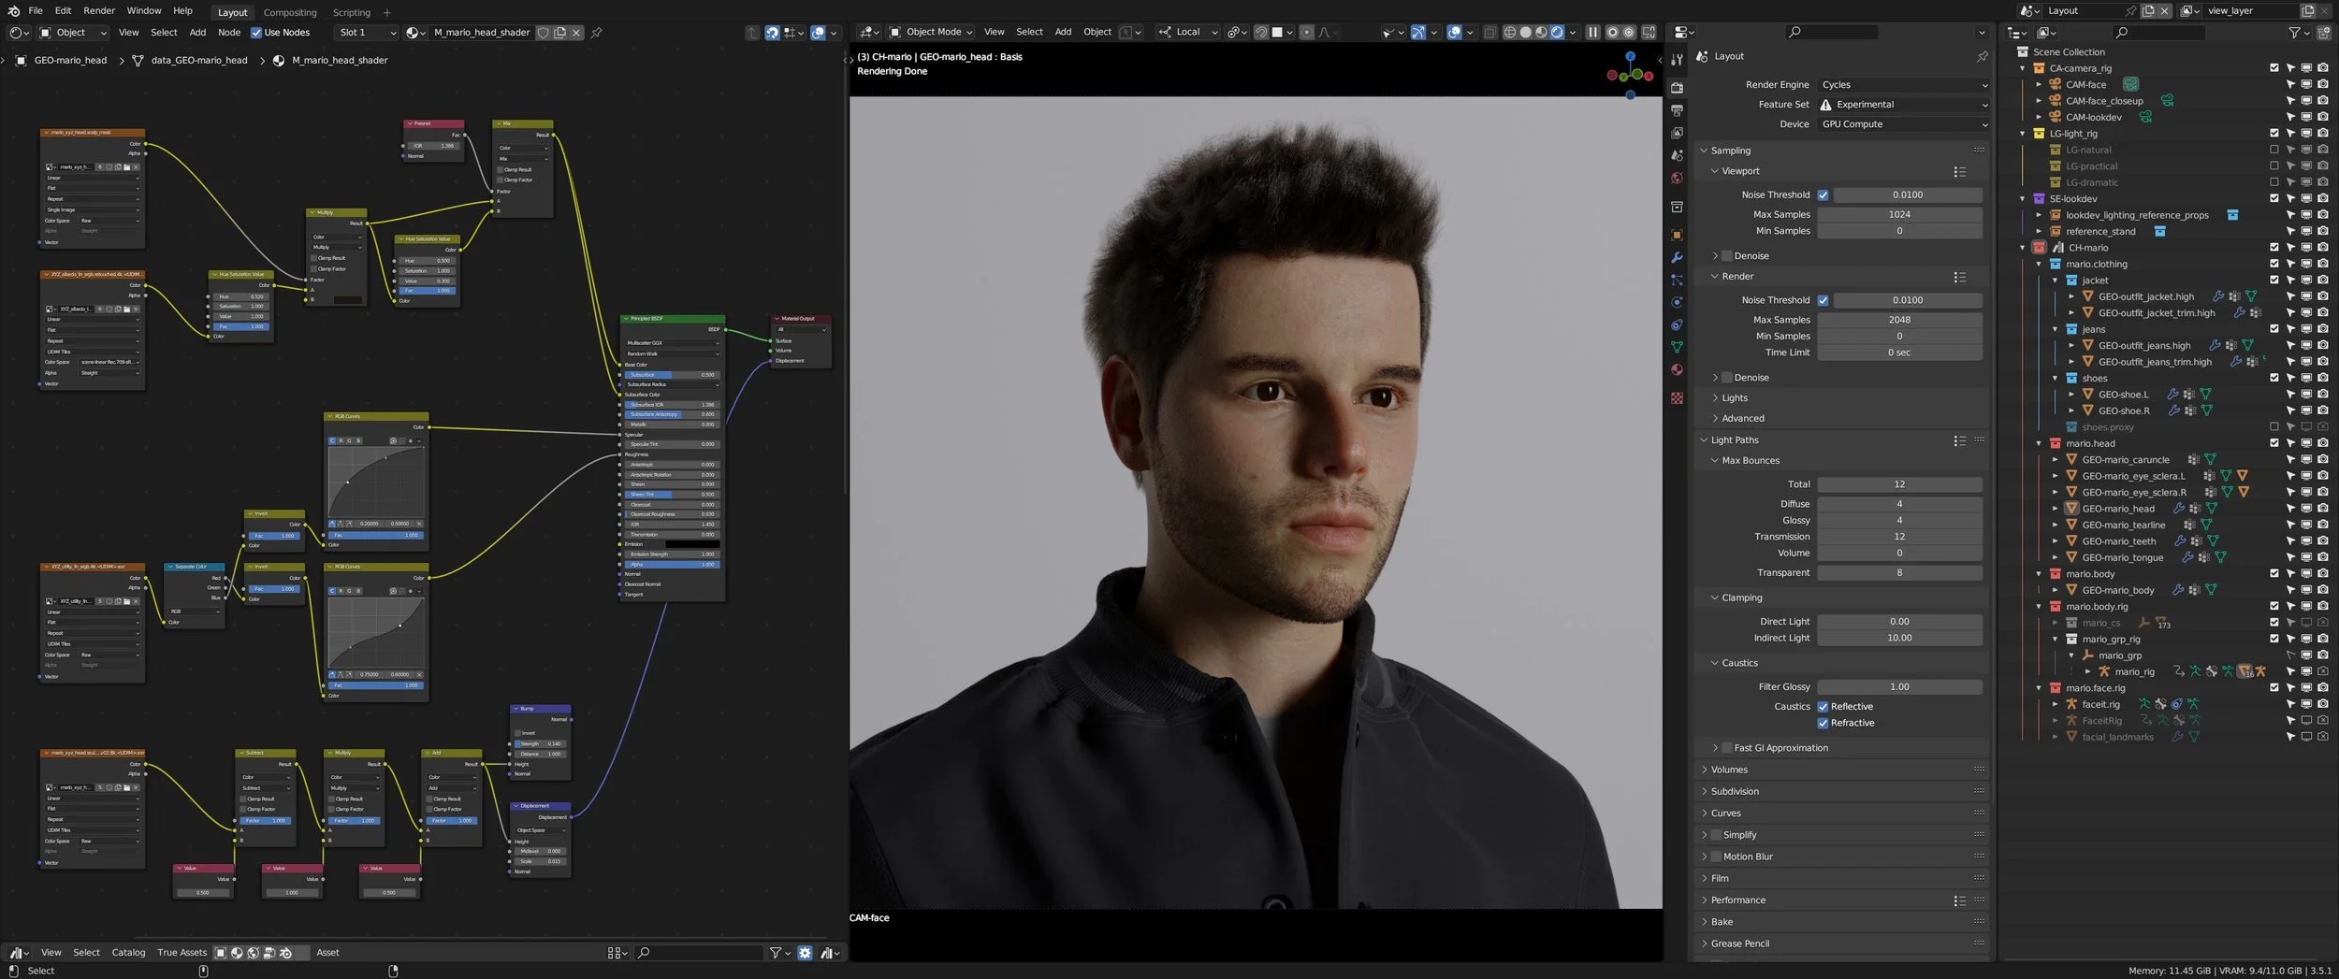Click the properties editor search field
This screenshot has width=2339, height=979.
click(1832, 32)
